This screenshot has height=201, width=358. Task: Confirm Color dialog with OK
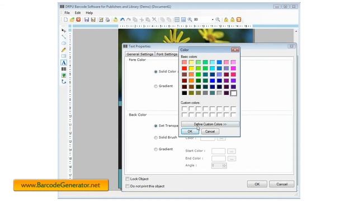point(190,132)
